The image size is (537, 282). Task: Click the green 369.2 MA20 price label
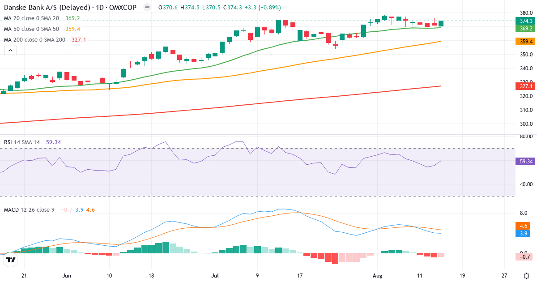click(526, 28)
